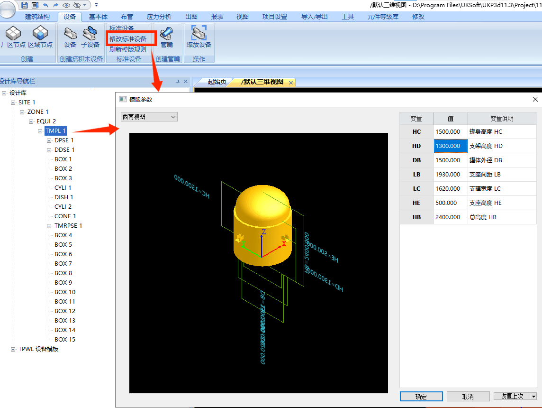Toggle the eye visibility icon in title bar
Screen dimensions: 542x408
pyautogui.click(x=66, y=5)
